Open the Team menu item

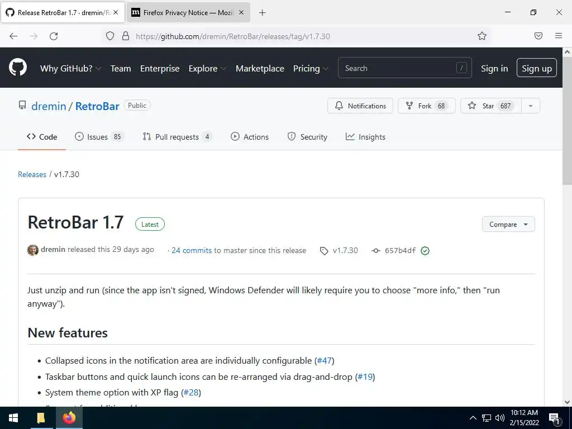tap(121, 69)
